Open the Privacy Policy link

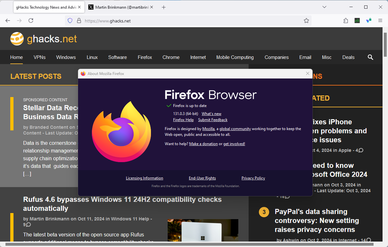click(253, 178)
